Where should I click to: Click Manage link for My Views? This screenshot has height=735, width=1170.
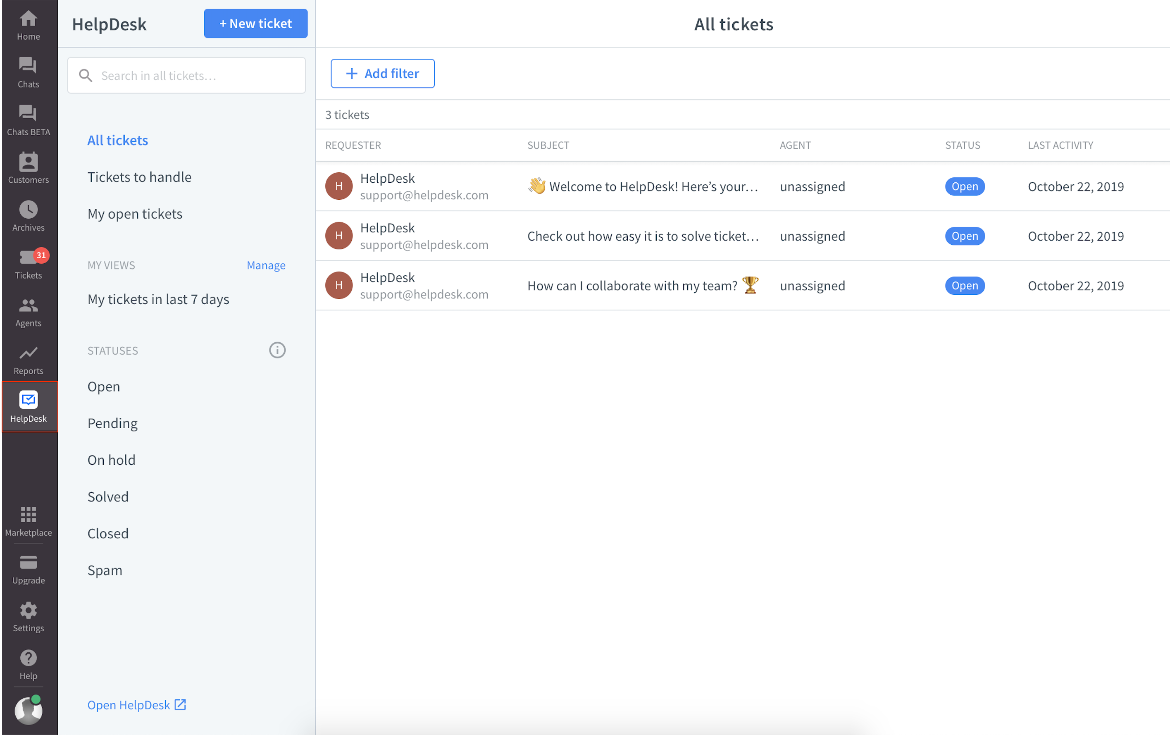(266, 265)
